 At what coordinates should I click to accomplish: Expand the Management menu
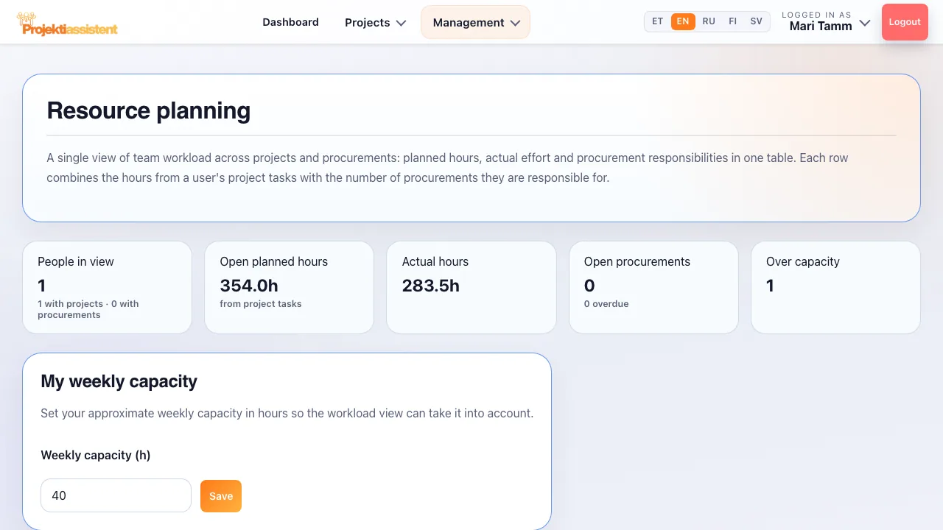pyautogui.click(x=475, y=22)
